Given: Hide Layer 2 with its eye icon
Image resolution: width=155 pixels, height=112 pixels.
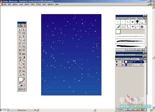Looking at the screenshot, I should 117,62.
